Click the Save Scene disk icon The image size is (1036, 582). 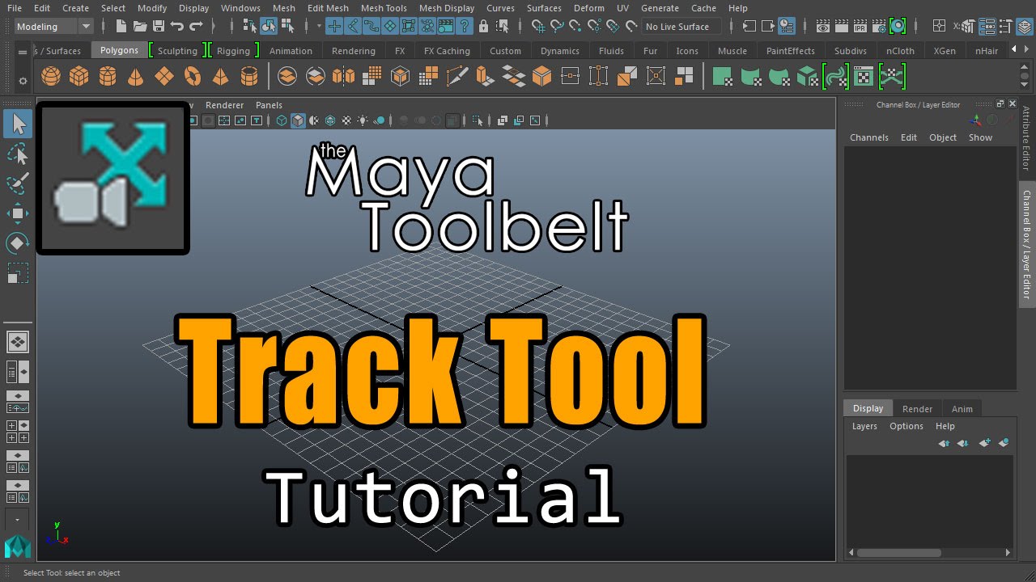(158, 27)
